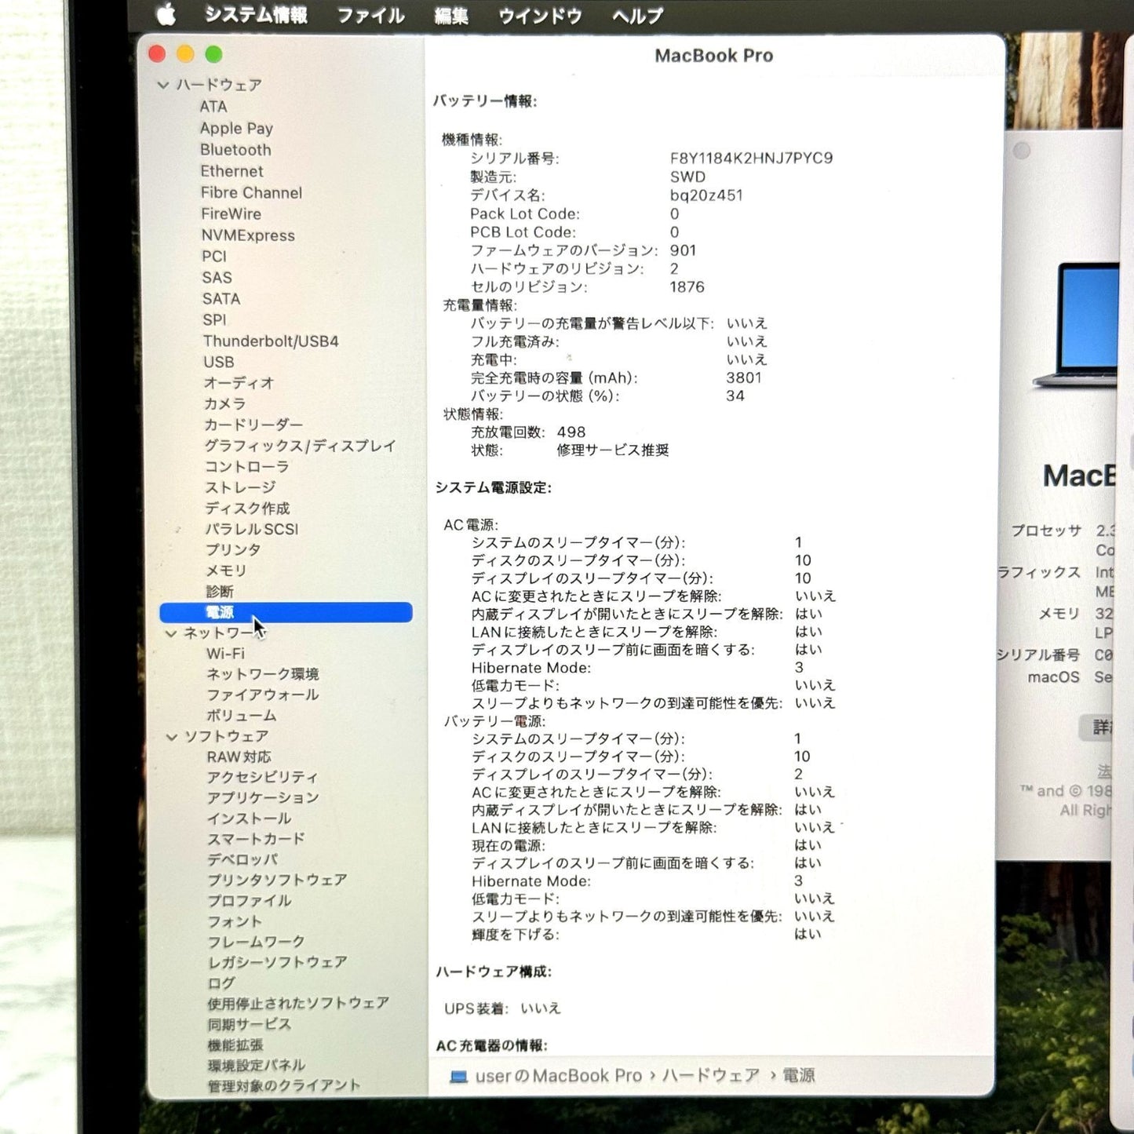Image resolution: width=1134 pixels, height=1134 pixels.
Task: Select PCI in the sidebar
Action: point(214,257)
